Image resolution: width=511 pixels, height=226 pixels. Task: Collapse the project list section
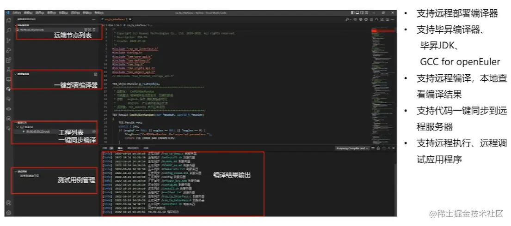16,123
